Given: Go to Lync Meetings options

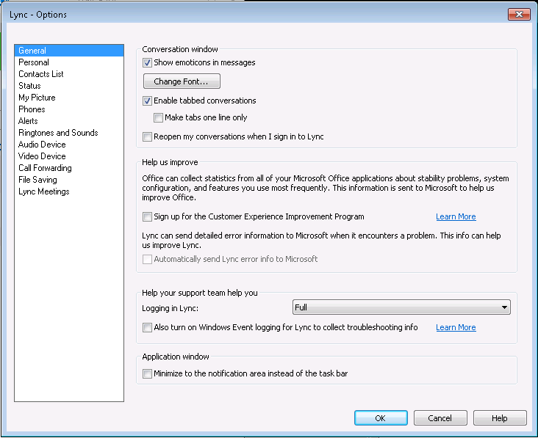Looking at the screenshot, I should click(x=69, y=191).
